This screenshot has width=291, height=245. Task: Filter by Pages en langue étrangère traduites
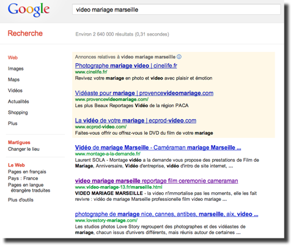pyautogui.click(x=29, y=187)
